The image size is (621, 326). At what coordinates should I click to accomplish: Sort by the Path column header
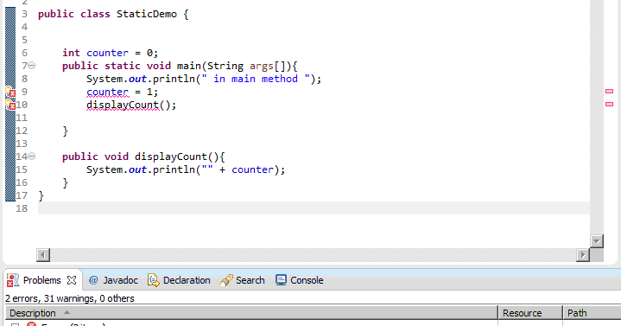[x=592, y=313]
